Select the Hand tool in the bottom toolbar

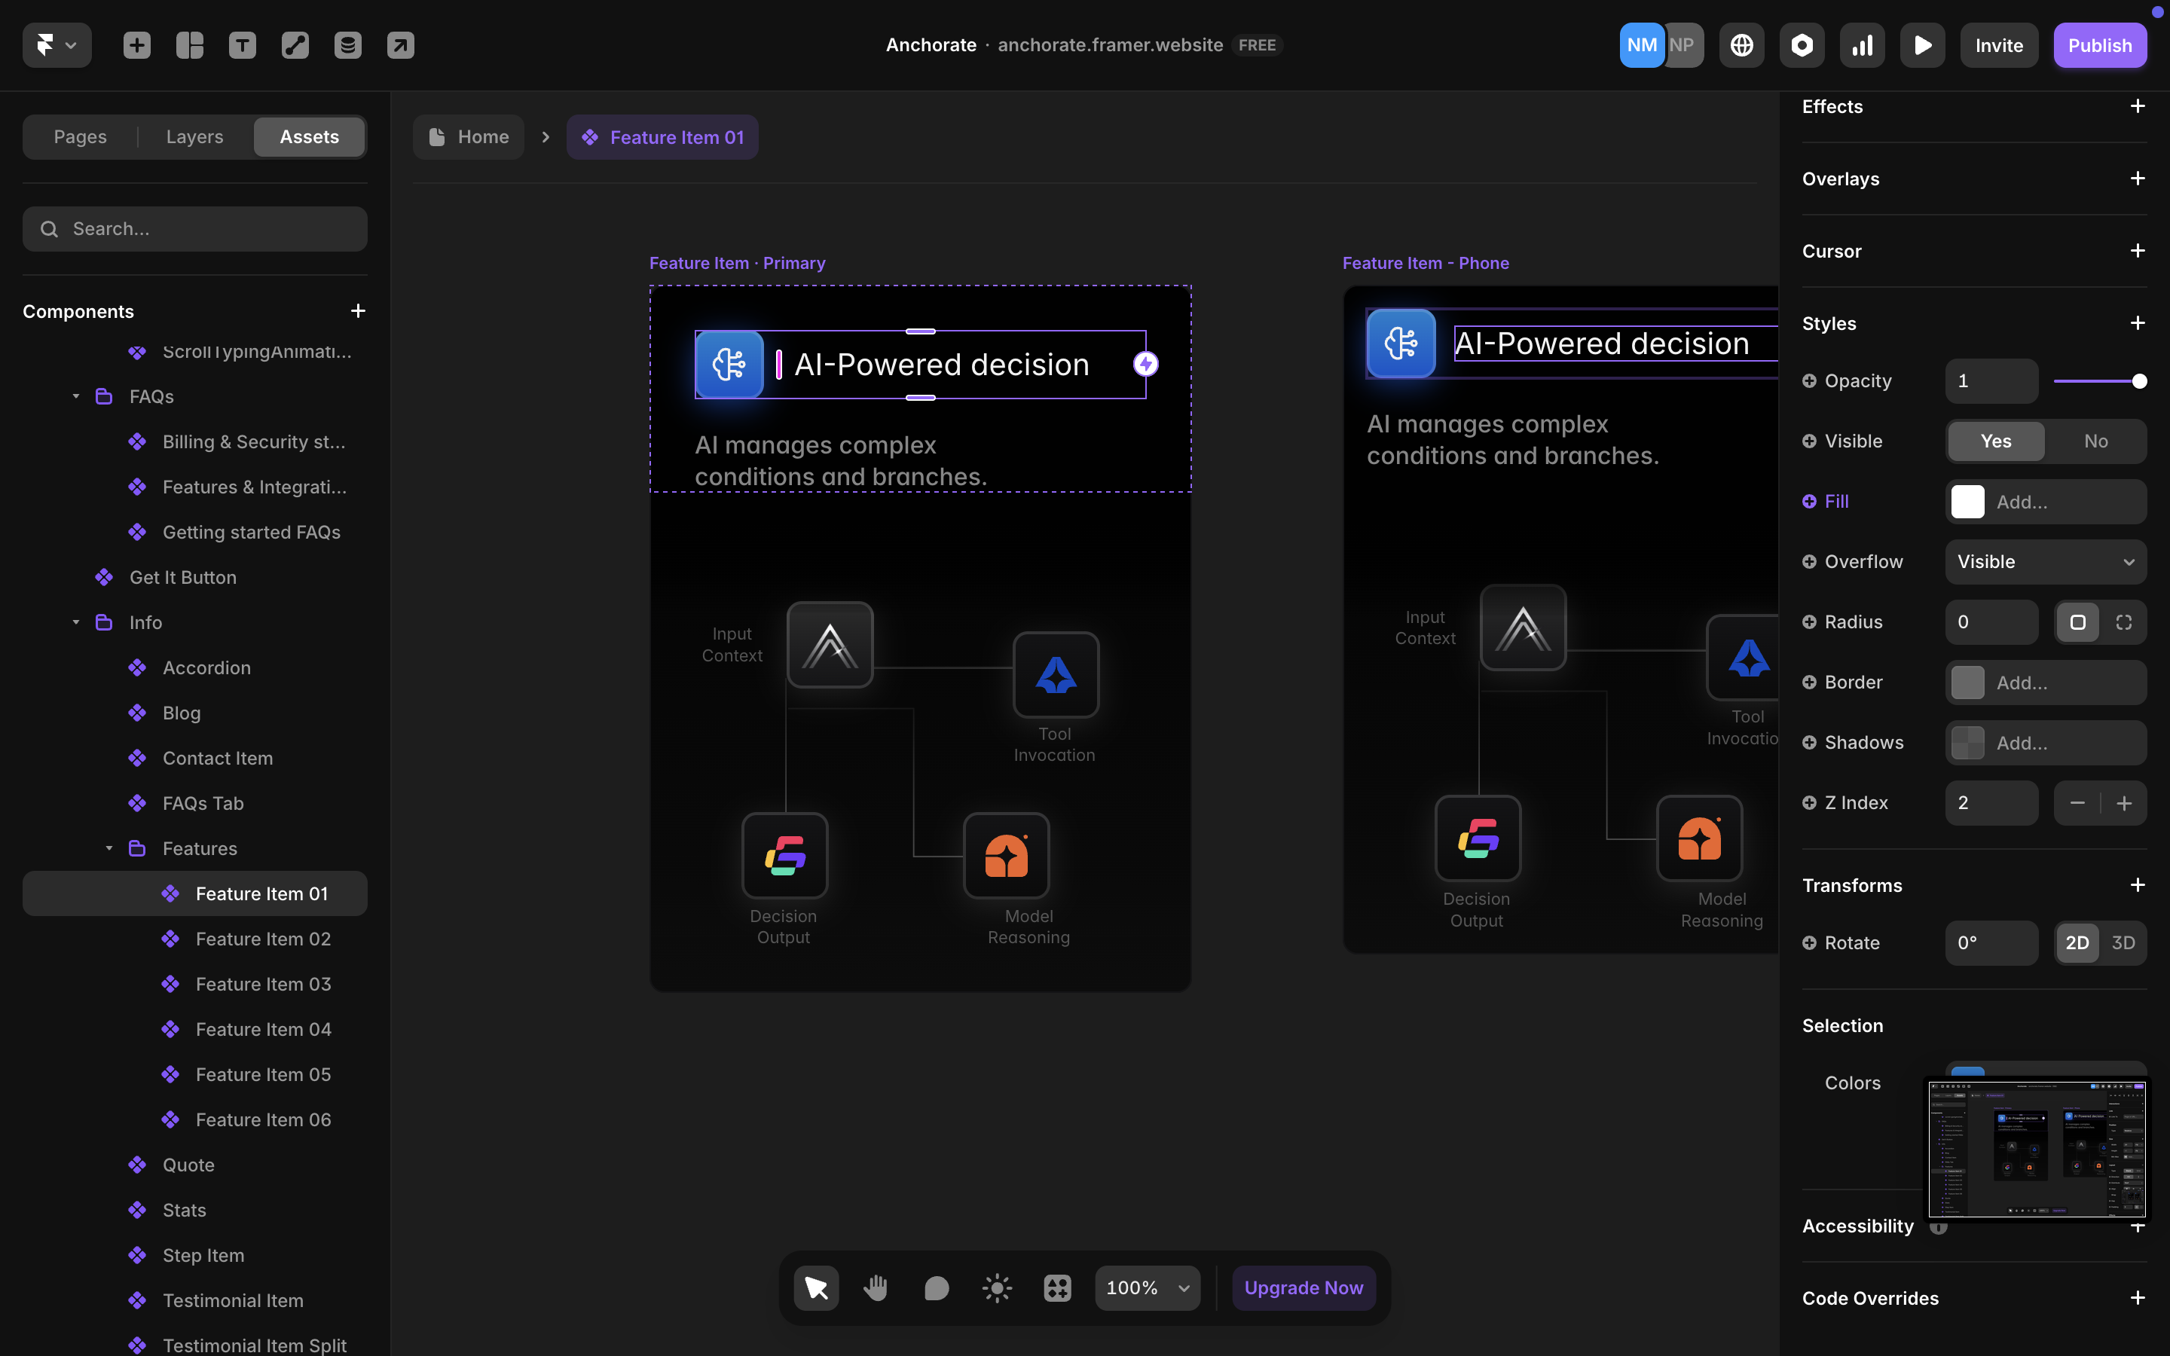pos(876,1288)
